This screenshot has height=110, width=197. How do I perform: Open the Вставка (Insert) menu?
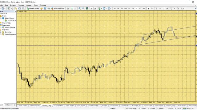tap(13, 5)
